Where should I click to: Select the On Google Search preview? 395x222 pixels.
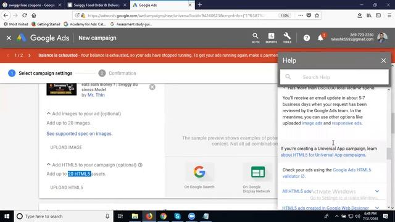(199, 176)
